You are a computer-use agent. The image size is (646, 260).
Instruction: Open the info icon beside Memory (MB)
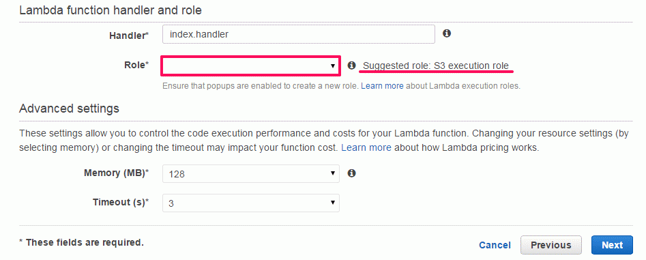click(351, 173)
